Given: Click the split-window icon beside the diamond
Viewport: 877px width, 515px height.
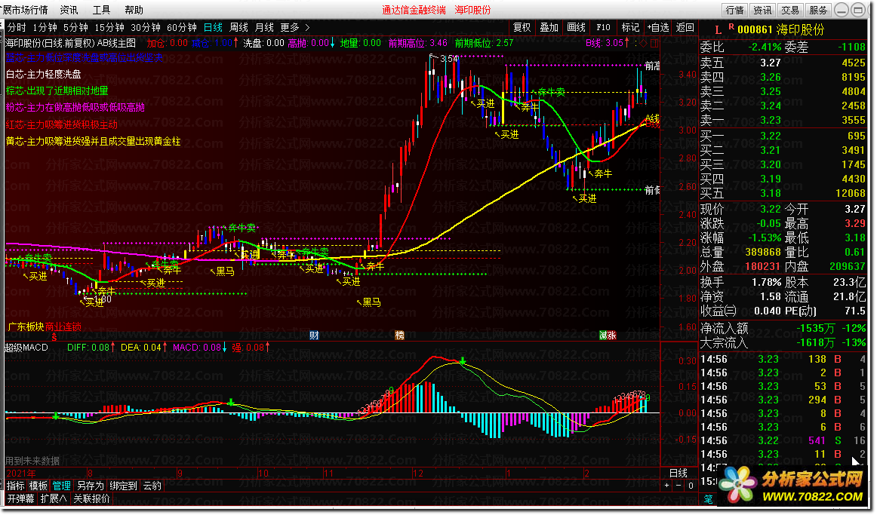Looking at the screenshot, I should coord(654,43).
